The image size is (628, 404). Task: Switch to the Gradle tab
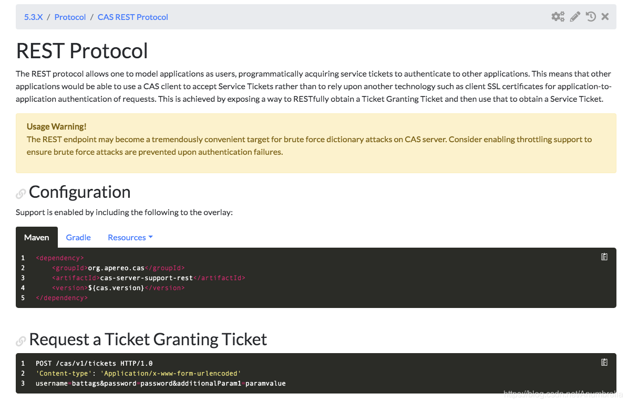pyautogui.click(x=78, y=238)
